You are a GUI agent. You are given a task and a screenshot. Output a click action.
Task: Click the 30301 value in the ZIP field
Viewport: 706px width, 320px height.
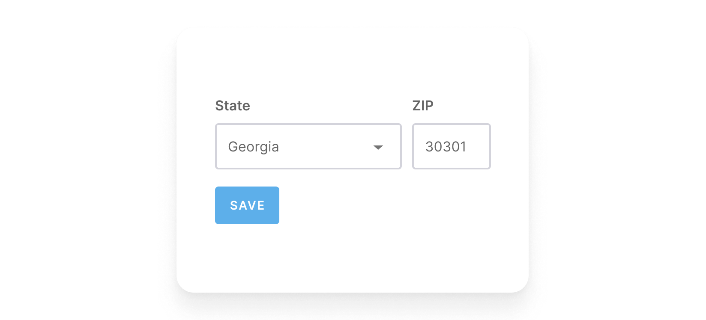[446, 147]
